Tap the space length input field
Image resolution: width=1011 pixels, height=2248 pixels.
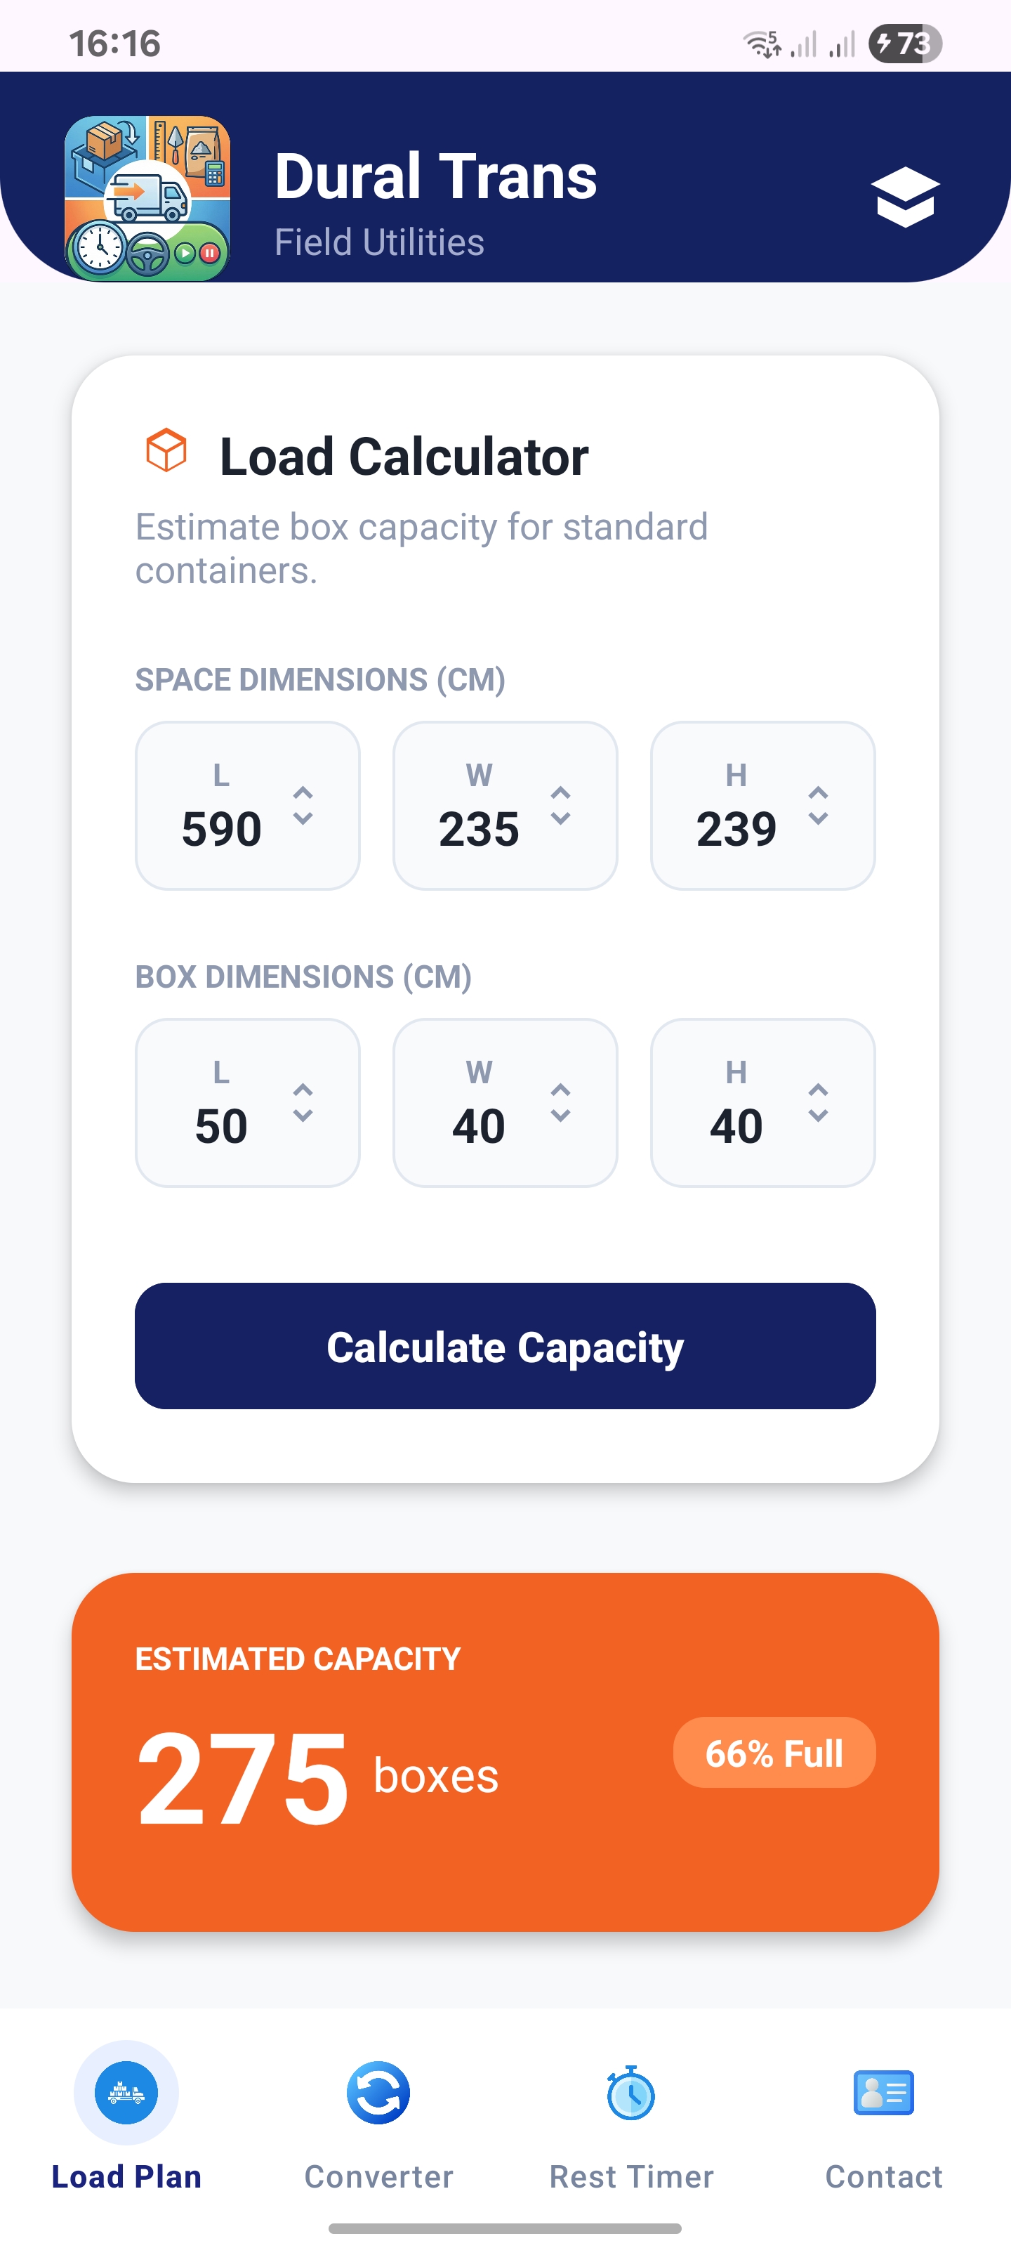(x=223, y=829)
